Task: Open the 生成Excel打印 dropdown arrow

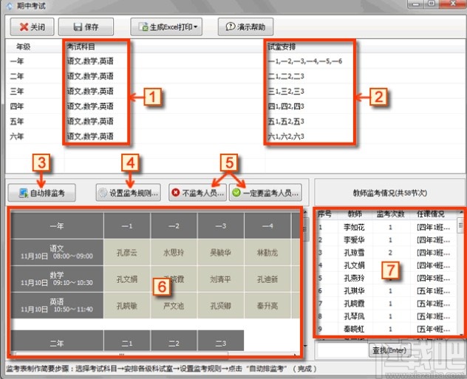Action: pos(195,27)
